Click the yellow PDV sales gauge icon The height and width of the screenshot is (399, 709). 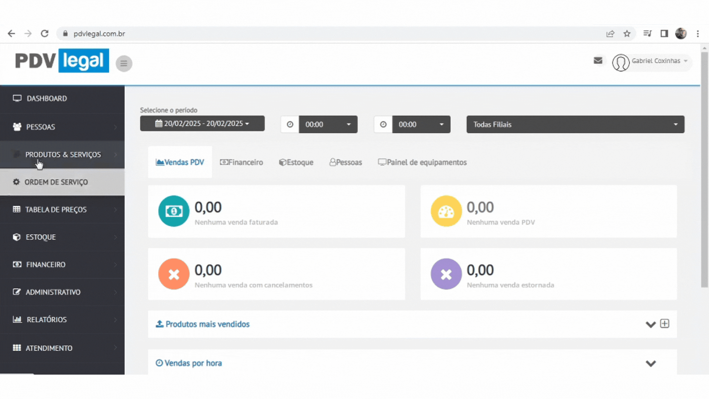coord(446,211)
